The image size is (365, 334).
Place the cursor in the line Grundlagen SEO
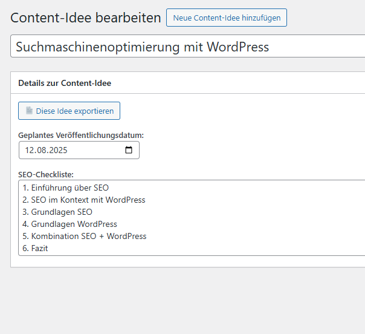(x=62, y=212)
